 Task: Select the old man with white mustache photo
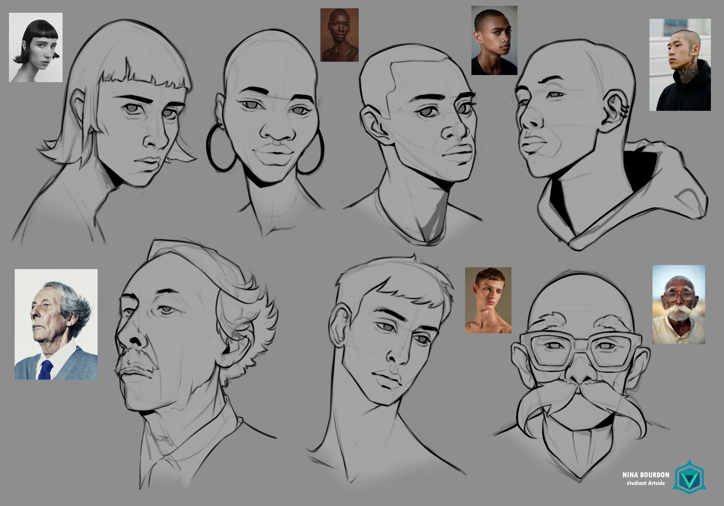point(679,304)
